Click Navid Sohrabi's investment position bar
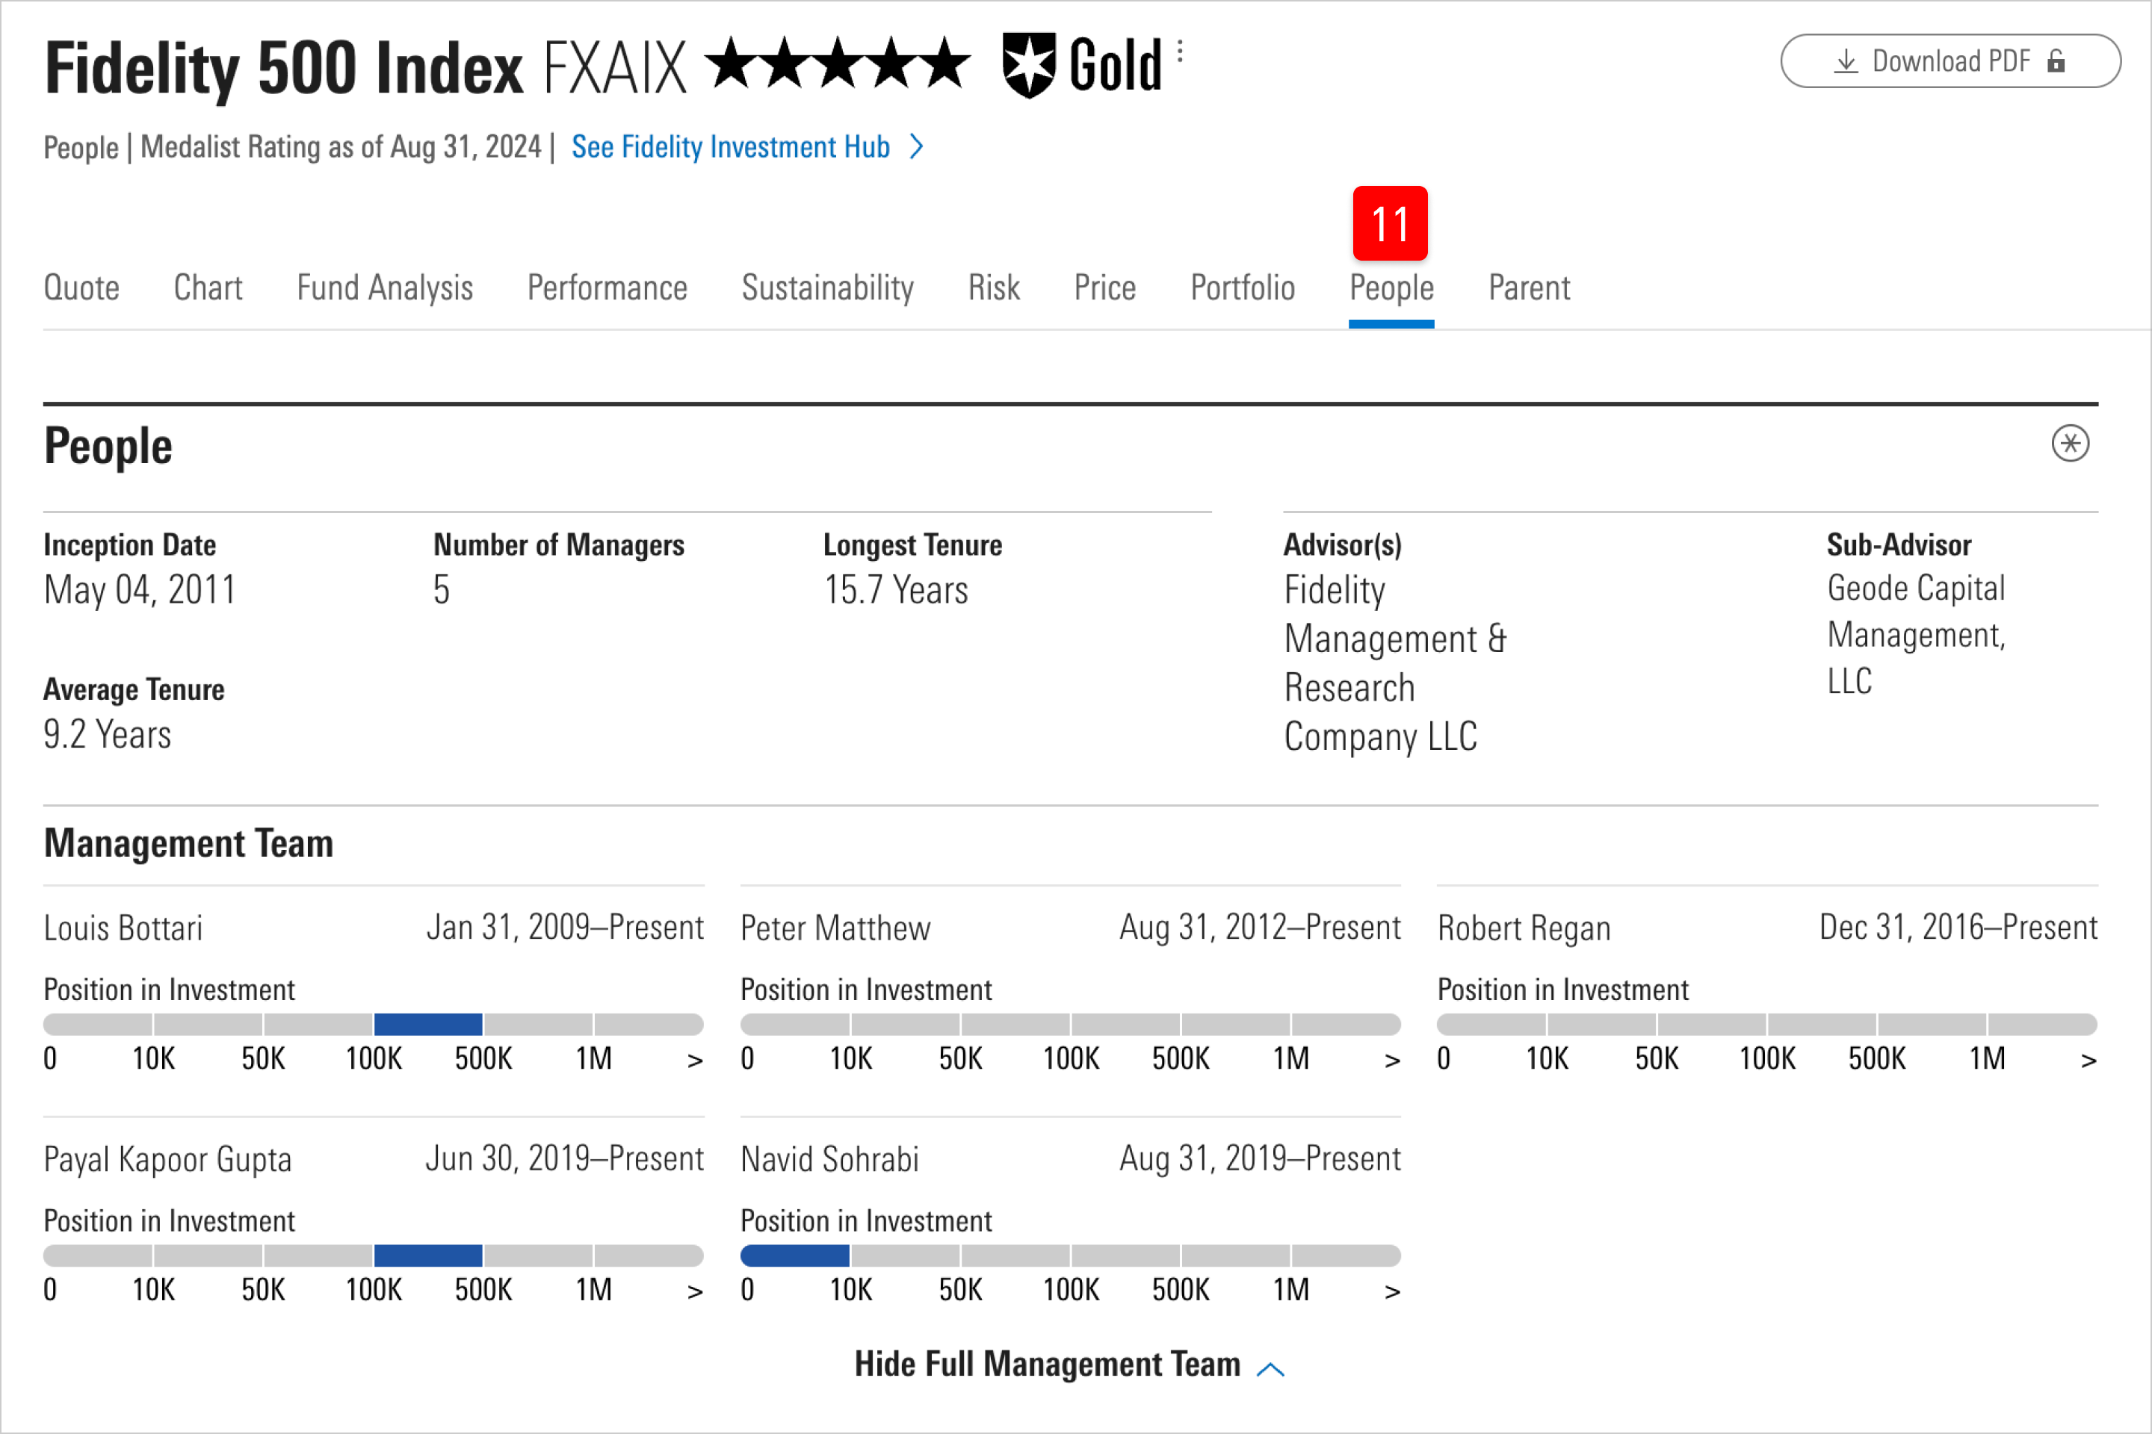2152x1434 pixels. [1069, 1255]
